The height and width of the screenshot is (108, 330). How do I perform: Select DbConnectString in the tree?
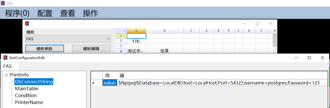34,82
